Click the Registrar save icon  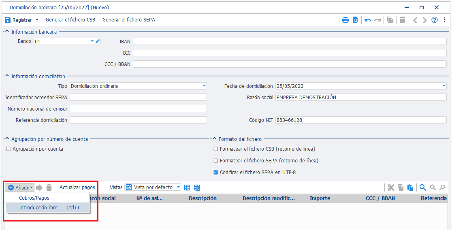pyautogui.click(x=8, y=20)
